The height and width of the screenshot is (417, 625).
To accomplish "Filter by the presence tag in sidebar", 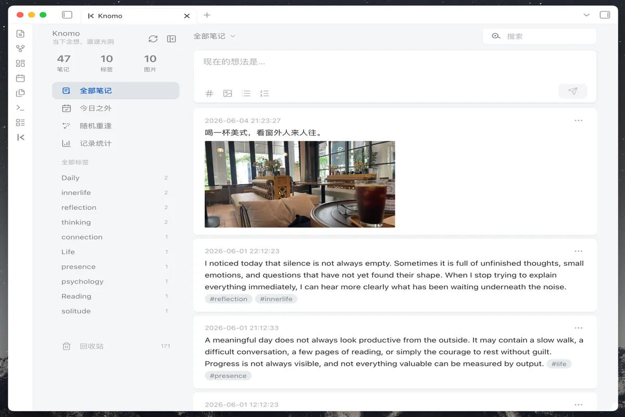I will [x=116, y=266].
